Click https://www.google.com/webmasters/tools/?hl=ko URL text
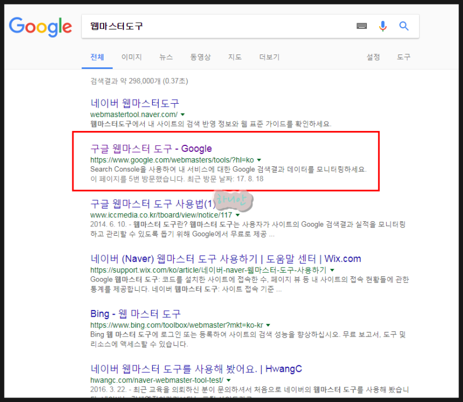Viewport: 463px width, 402px height. click(172, 160)
